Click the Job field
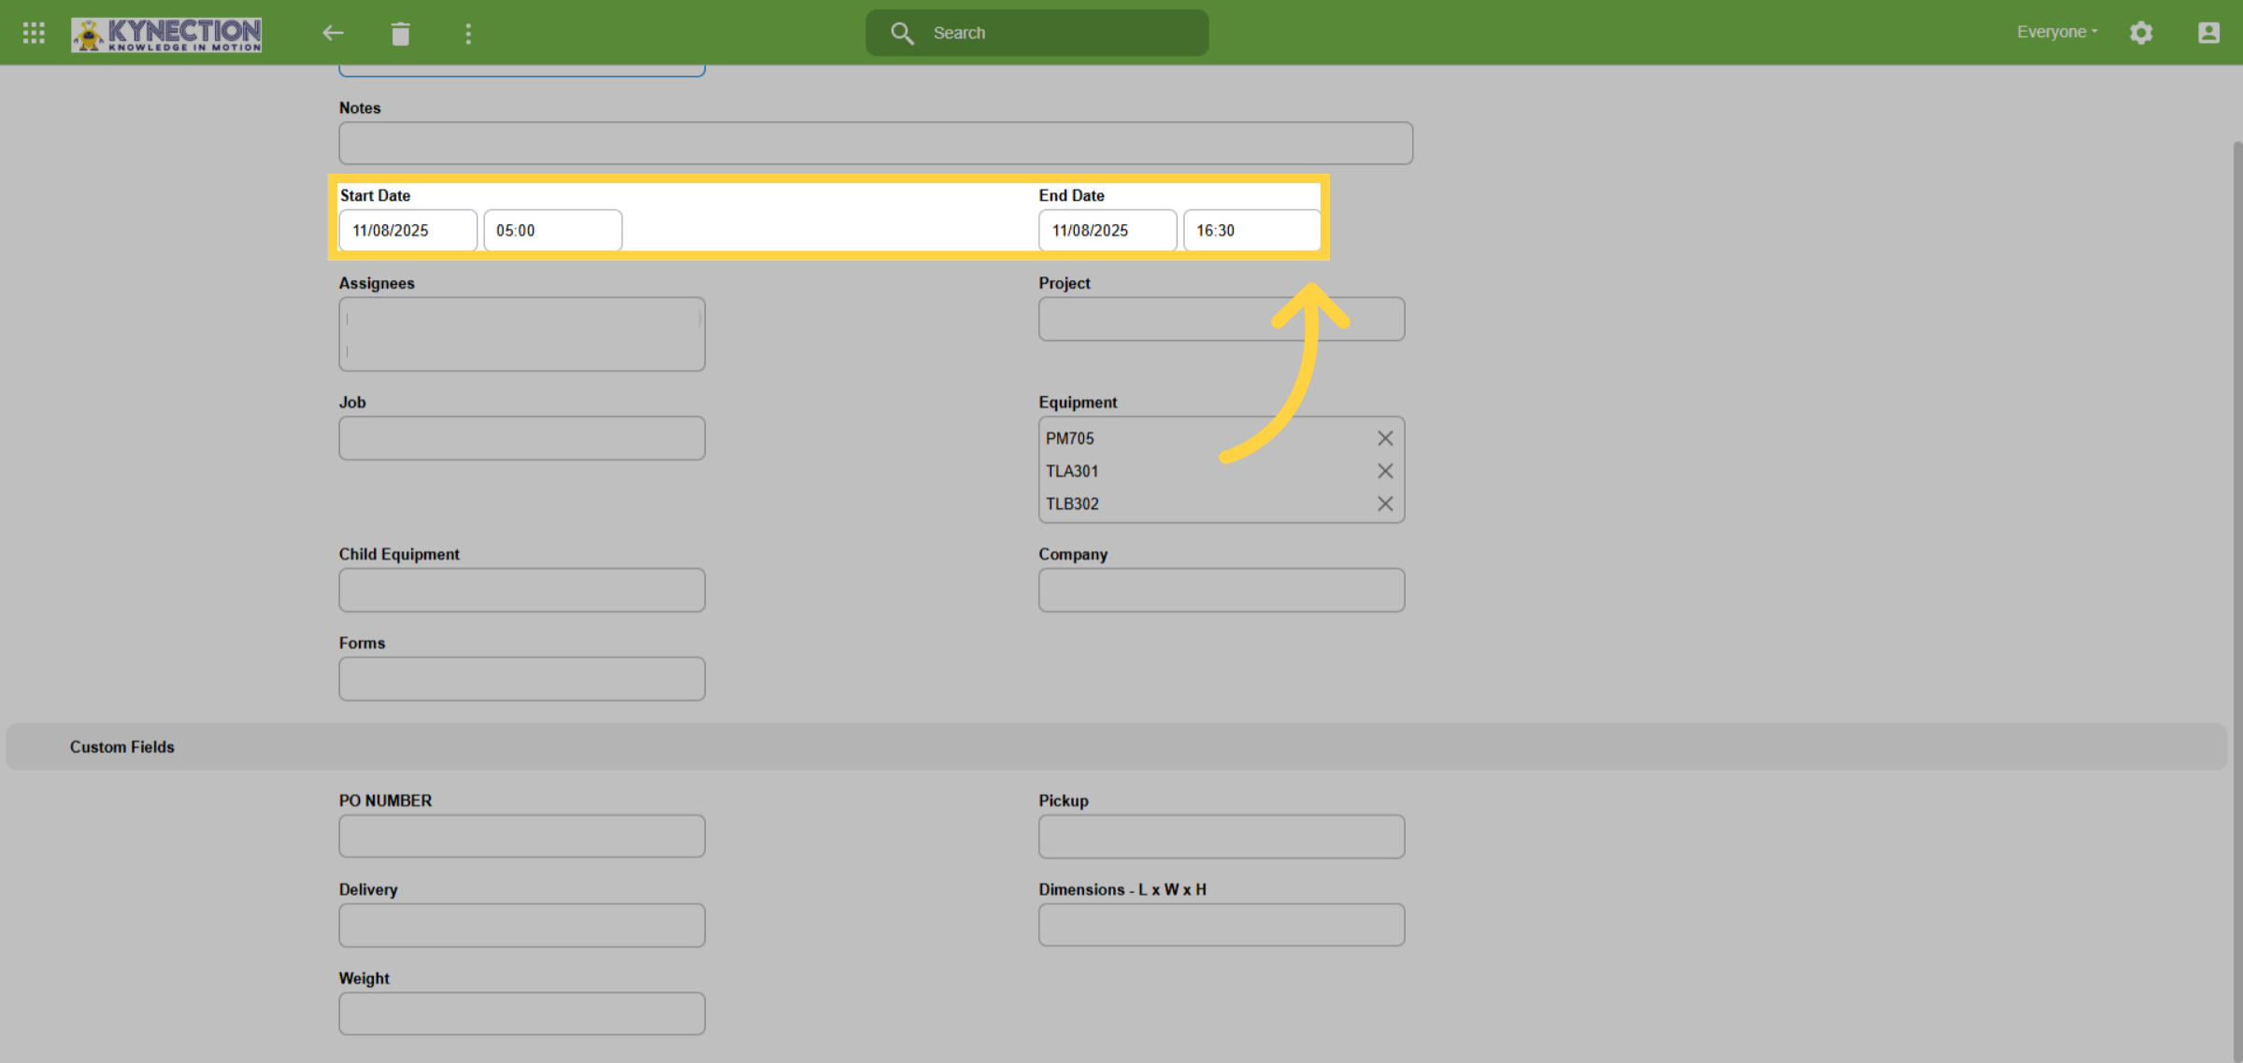Screen dimensions: 2243x1063 coord(521,438)
